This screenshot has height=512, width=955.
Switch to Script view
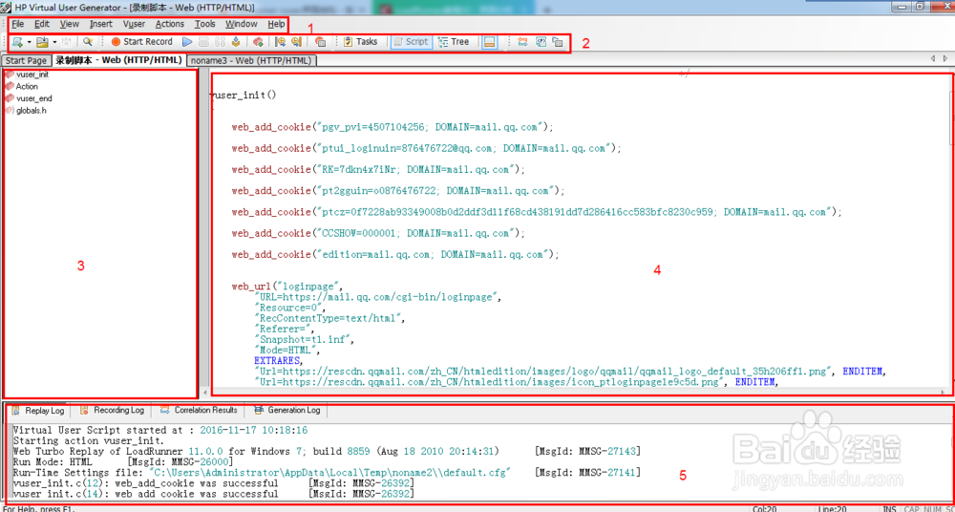[411, 42]
